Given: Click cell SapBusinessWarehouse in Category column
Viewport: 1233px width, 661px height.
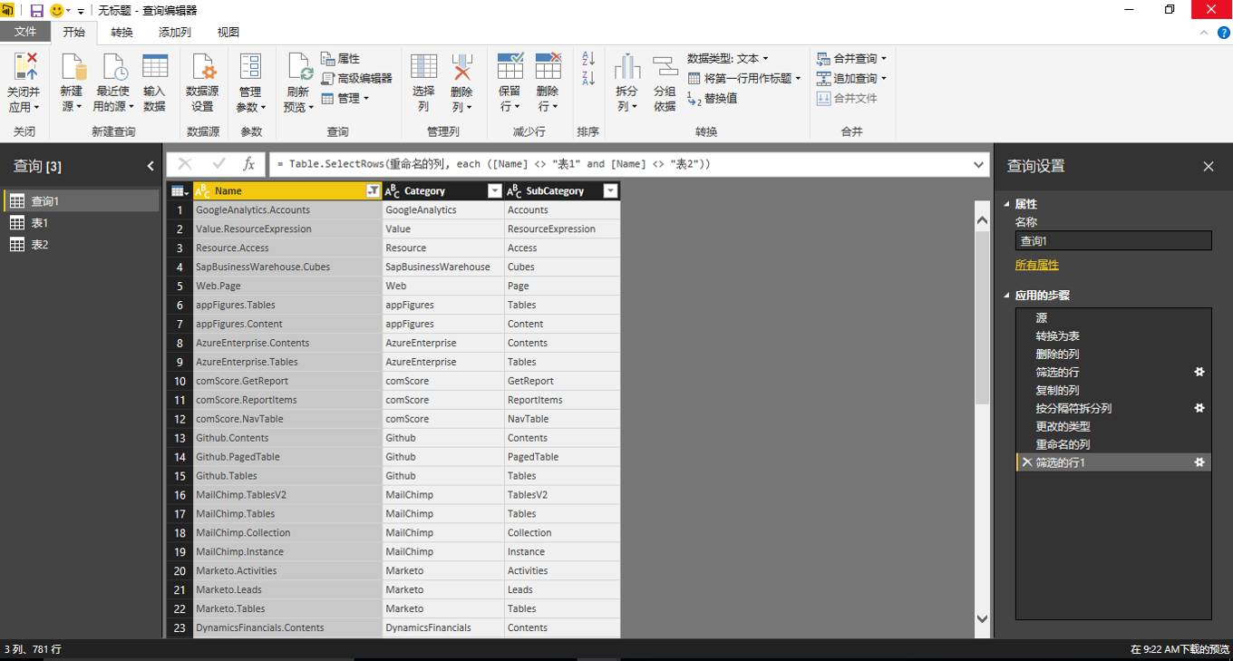Looking at the screenshot, I should pyautogui.click(x=443, y=267).
